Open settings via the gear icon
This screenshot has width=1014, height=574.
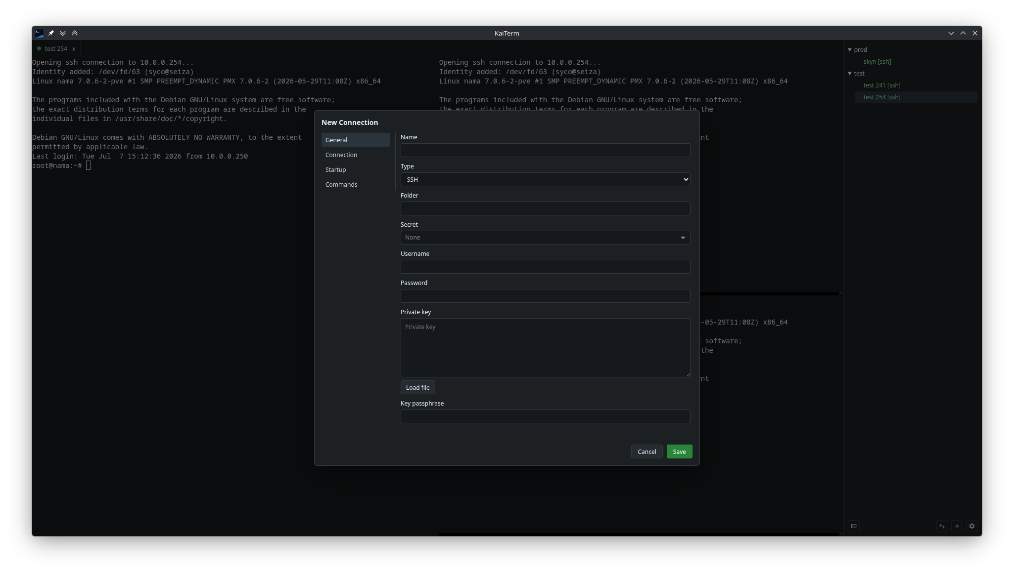972,526
